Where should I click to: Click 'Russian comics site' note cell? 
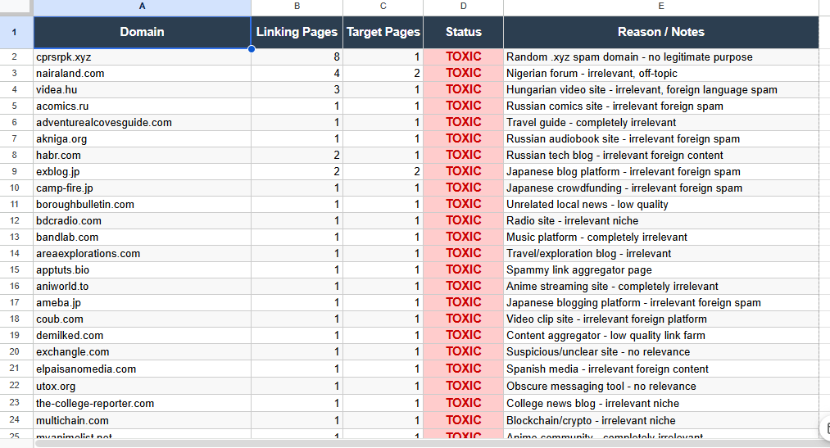661,106
